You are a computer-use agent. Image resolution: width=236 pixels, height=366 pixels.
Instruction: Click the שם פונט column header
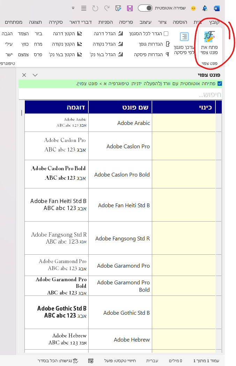(x=120, y=107)
